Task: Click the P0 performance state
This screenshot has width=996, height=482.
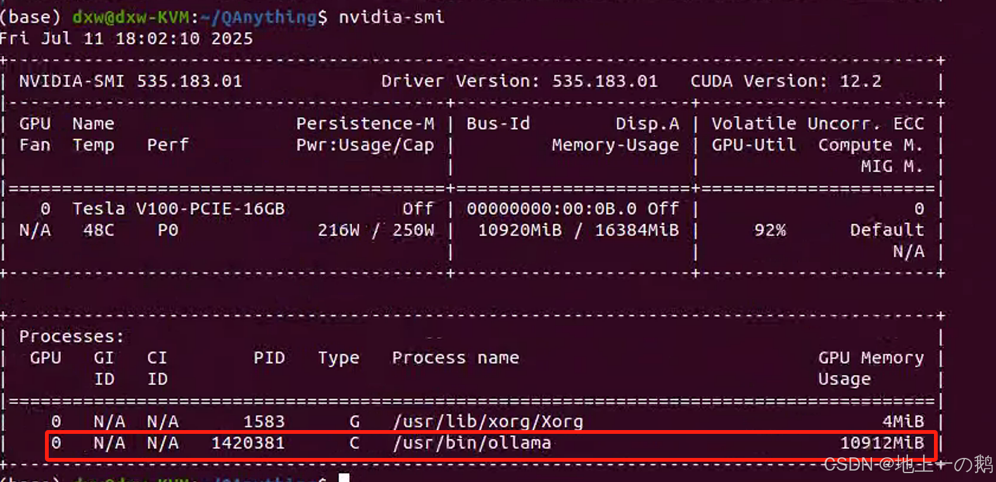Action: point(168,230)
